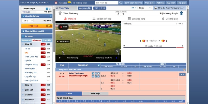The image size is (208, 104).
Task: Open the Tuỳ chọn button
Action: pyautogui.click(x=171, y=3)
